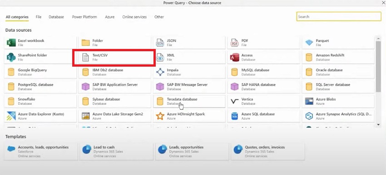This screenshot has height=175, width=386.
Task: Choose the Azure Synapse Analytics icon
Action: click(309, 116)
